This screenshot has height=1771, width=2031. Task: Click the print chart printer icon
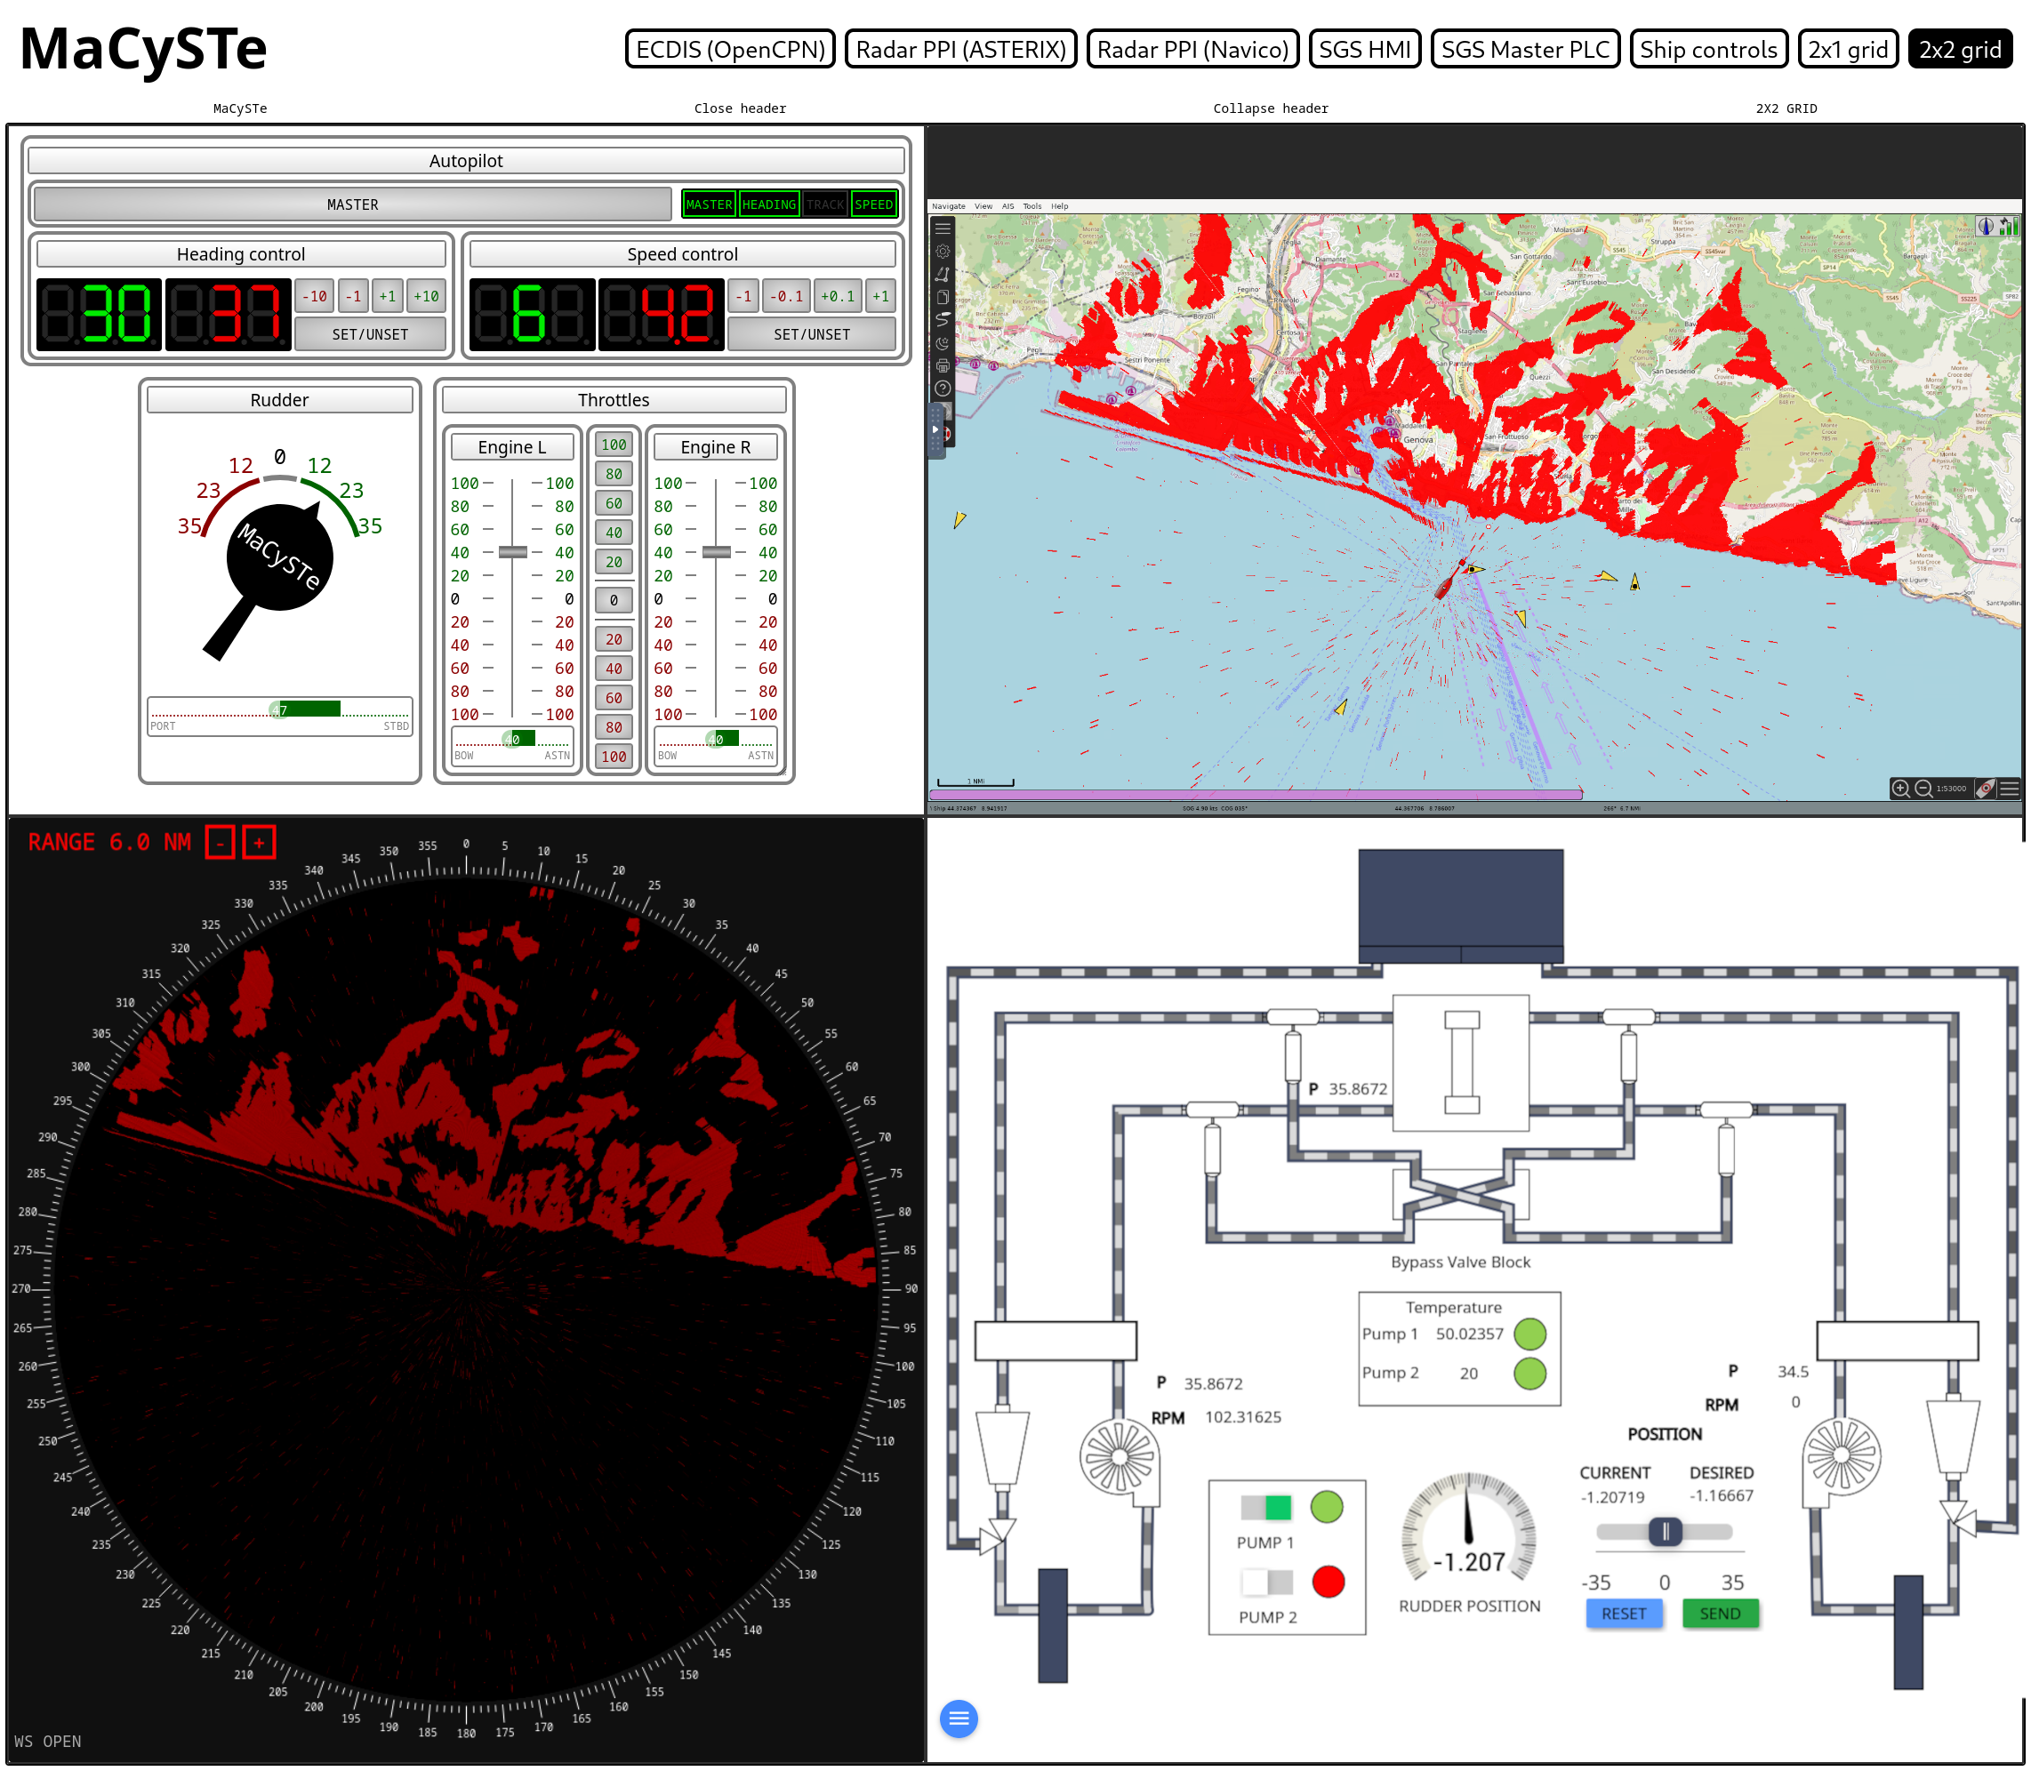(943, 366)
